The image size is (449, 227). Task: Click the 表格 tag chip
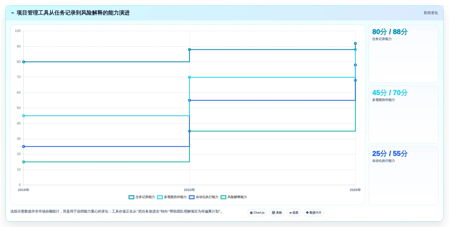(x=277, y=213)
